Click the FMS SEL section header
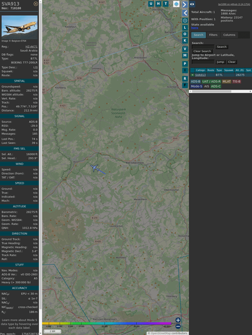The height and width of the screenshot is (335, 252). [x=19, y=149]
